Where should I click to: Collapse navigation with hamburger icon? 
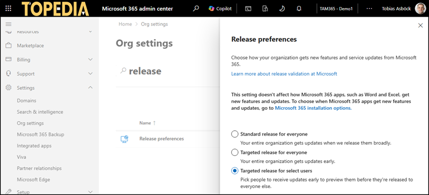(9, 24)
